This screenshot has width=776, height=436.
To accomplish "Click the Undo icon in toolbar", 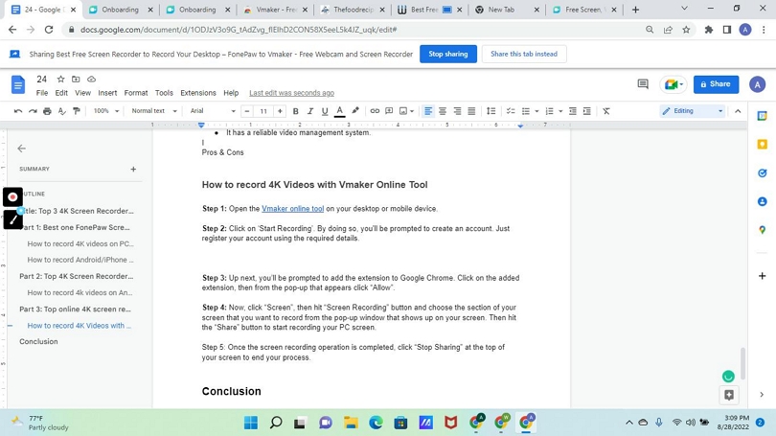I will [x=18, y=111].
